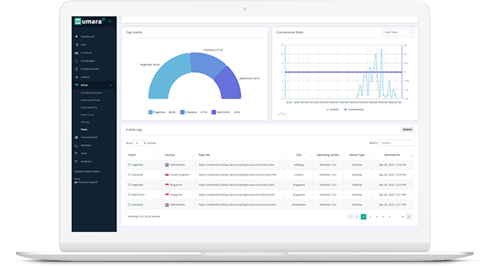Viewport: 494px width, 266px height.
Task: Click the thumbs-up icon beside Shahbaz Mughal
Action: pos(75,182)
